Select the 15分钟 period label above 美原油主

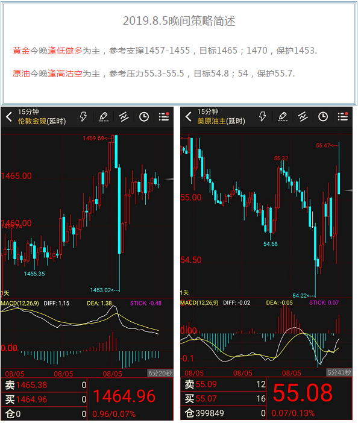coord(208,111)
